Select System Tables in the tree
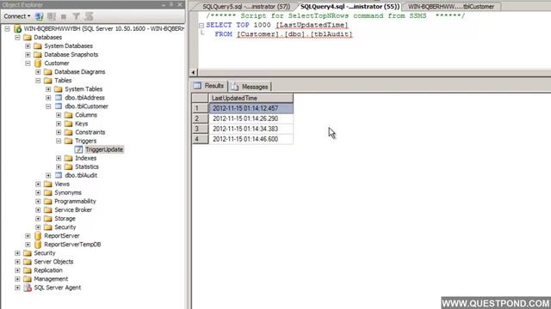The width and height of the screenshot is (551, 309). coord(84,89)
